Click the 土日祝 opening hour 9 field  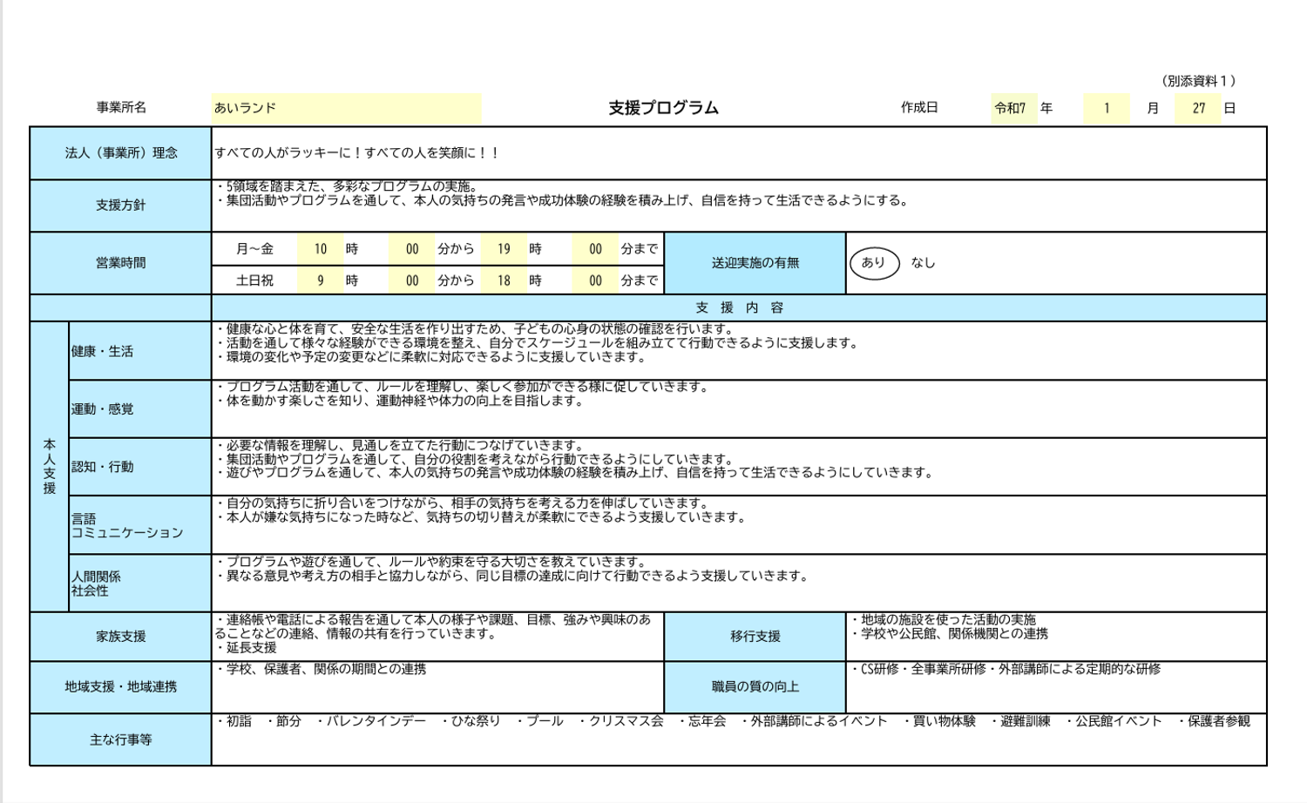coord(321,280)
